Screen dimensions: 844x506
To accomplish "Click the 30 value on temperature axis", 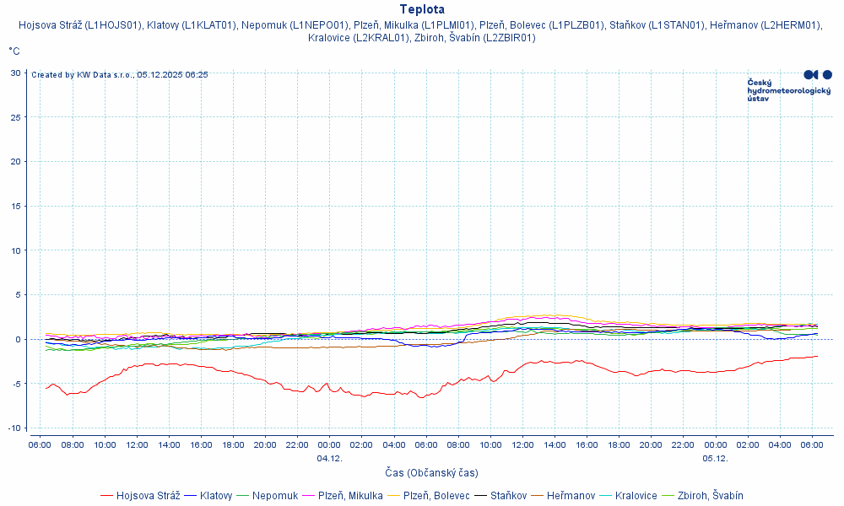I will pyautogui.click(x=16, y=73).
